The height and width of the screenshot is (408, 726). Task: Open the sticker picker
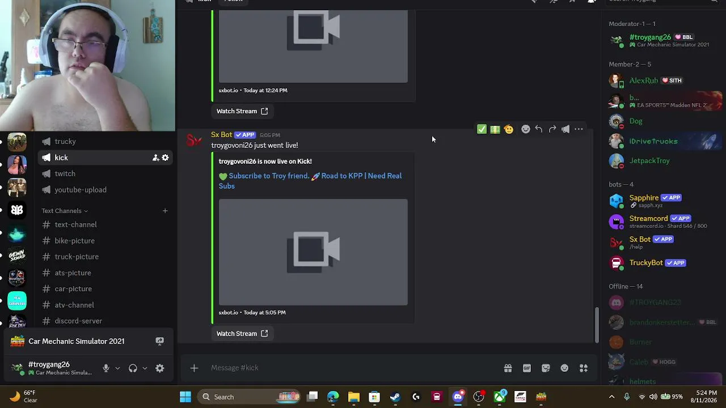(546, 368)
